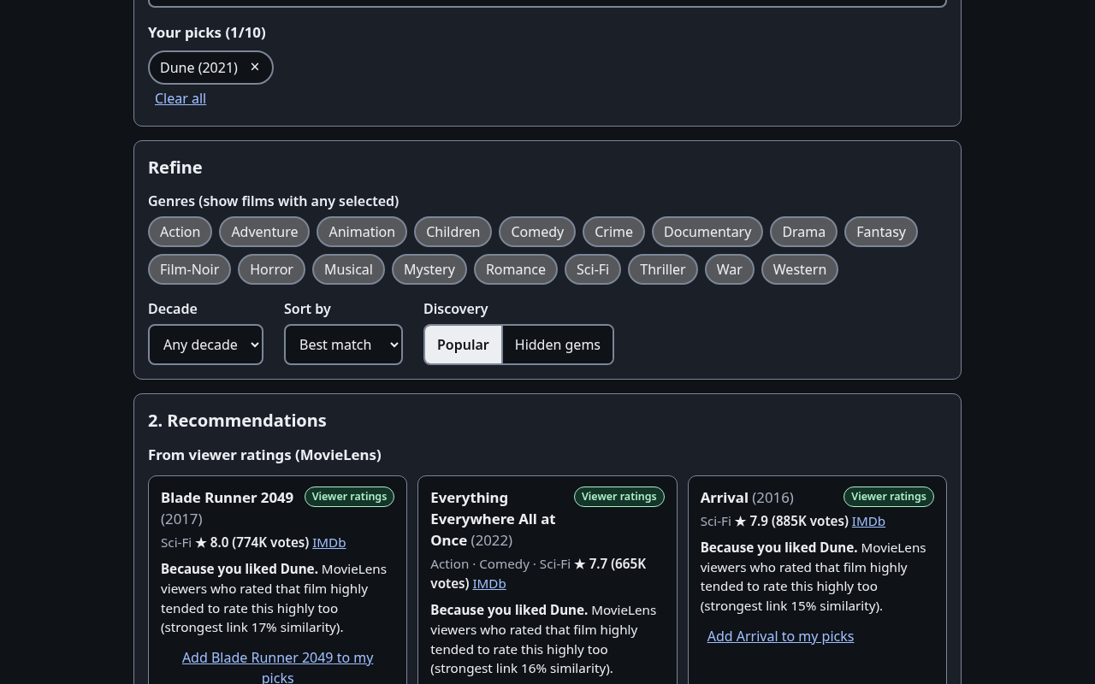Toggle the Mystery genre chip

(429, 269)
